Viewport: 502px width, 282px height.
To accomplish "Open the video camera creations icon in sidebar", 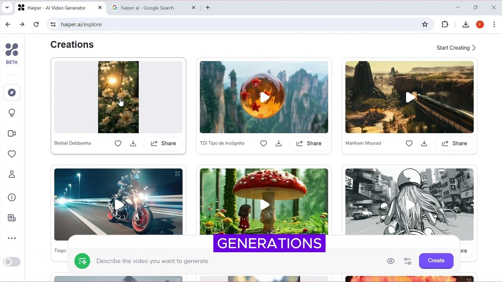I will click(12, 134).
